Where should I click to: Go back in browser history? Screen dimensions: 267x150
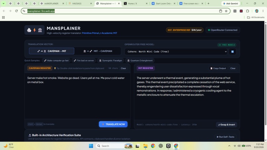[x=4, y=11]
